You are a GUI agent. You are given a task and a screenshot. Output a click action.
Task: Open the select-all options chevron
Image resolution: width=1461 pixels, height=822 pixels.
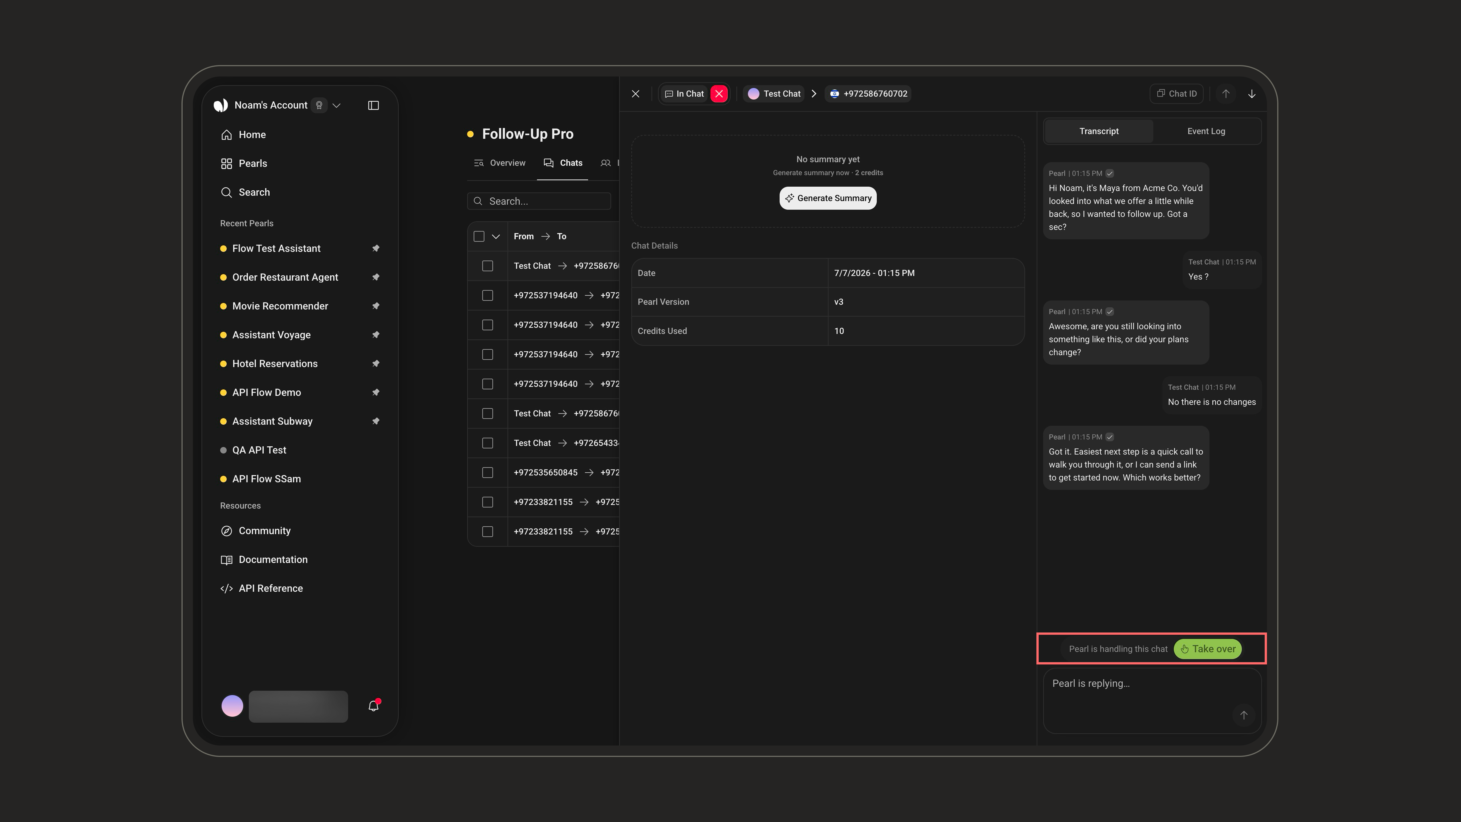click(496, 237)
